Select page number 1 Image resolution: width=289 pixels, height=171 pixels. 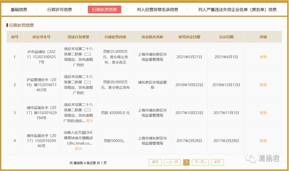(x=186, y=162)
